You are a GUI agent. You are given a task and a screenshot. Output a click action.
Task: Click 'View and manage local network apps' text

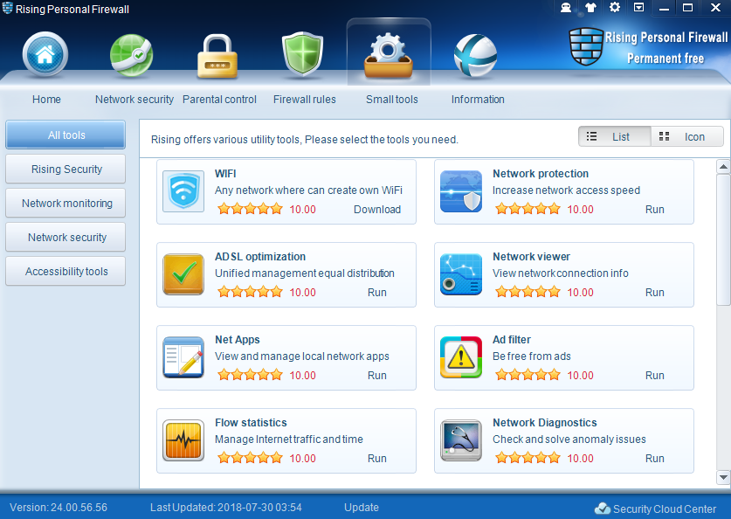click(x=301, y=356)
